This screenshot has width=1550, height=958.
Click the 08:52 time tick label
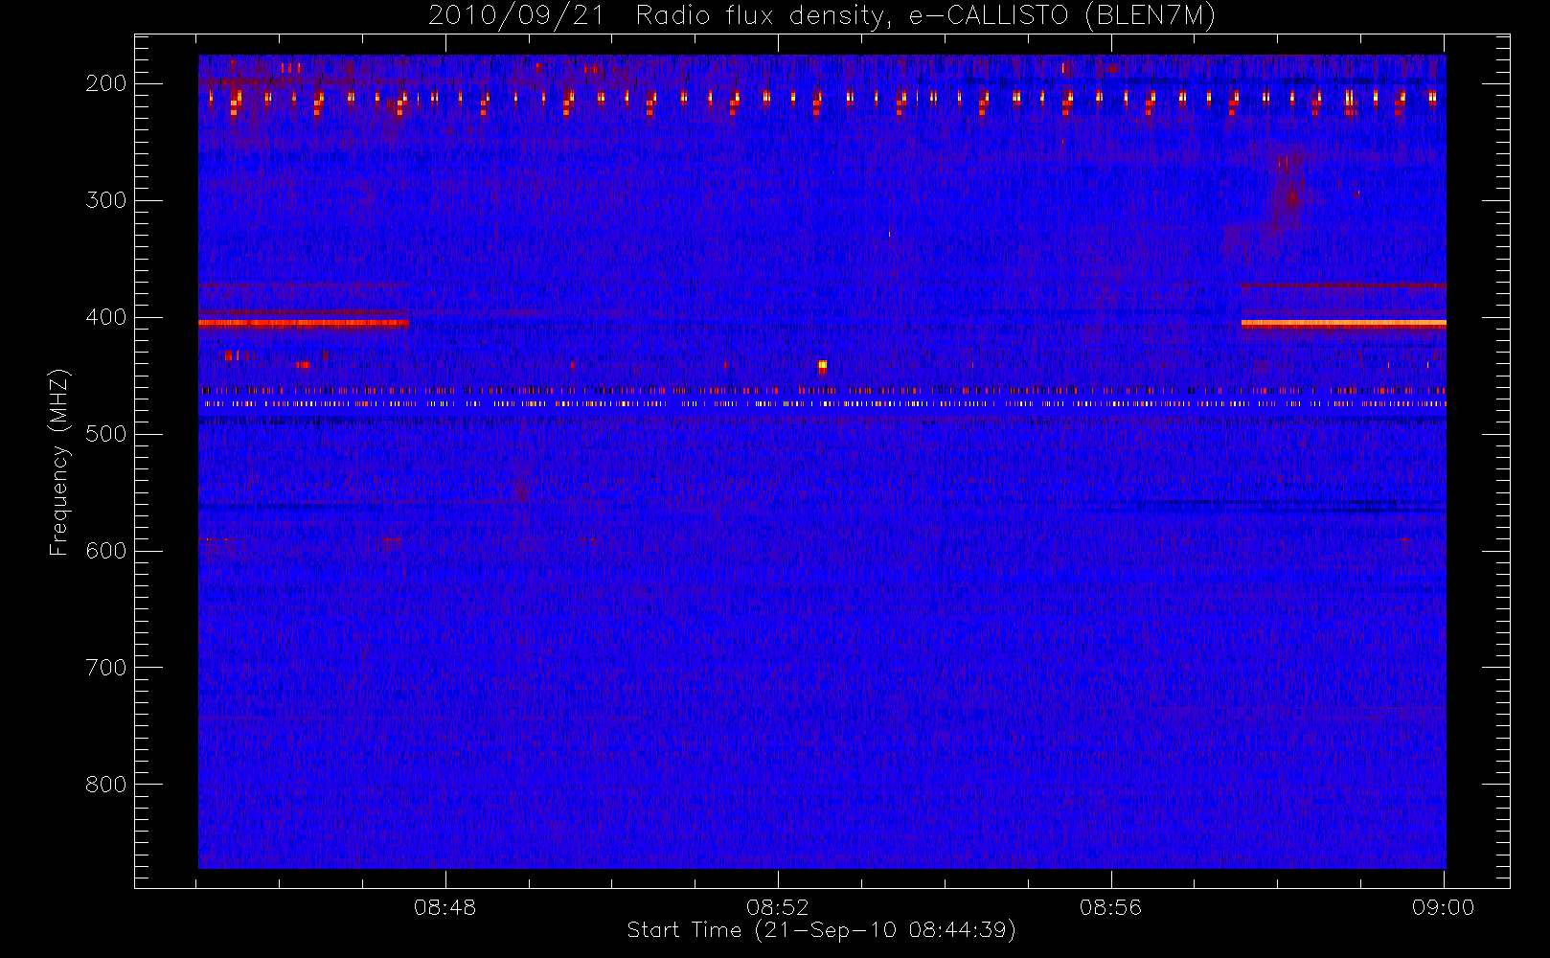click(778, 907)
